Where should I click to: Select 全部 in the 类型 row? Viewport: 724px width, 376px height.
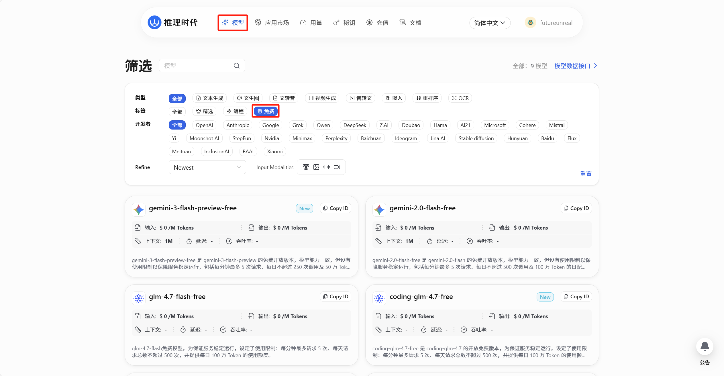[177, 98]
